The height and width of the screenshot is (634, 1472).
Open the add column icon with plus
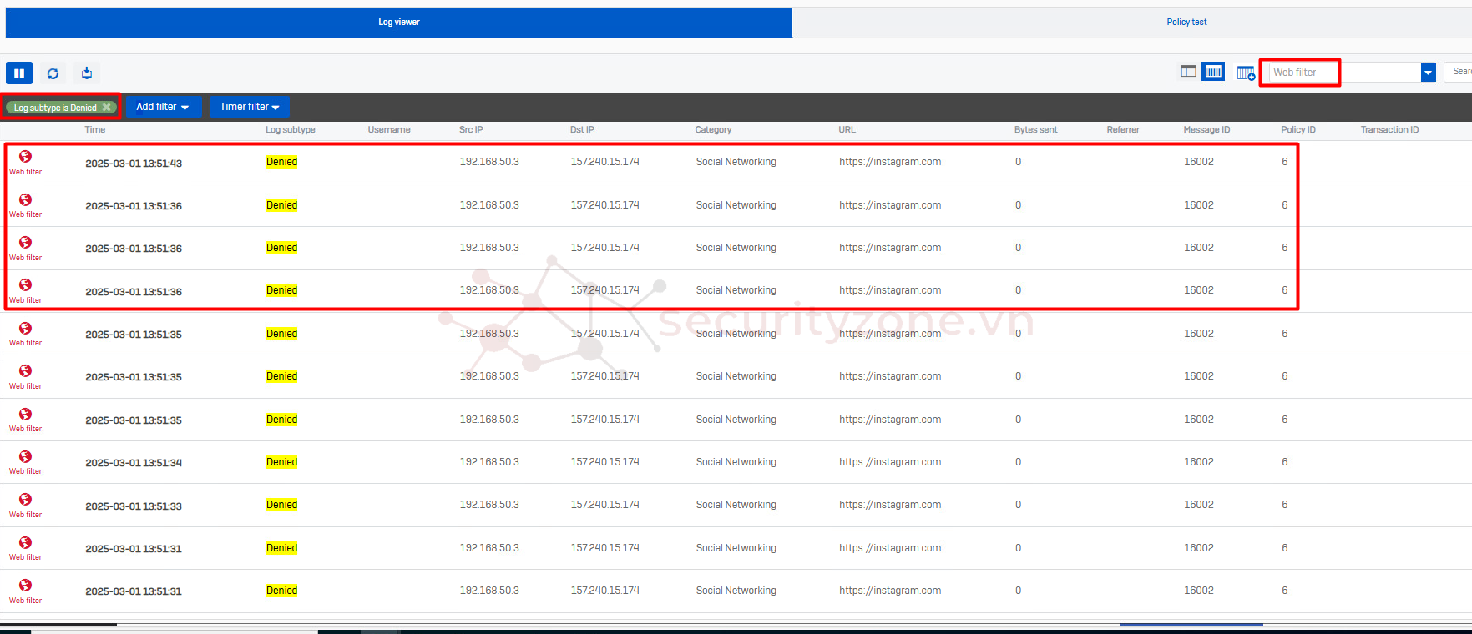click(1246, 73)
